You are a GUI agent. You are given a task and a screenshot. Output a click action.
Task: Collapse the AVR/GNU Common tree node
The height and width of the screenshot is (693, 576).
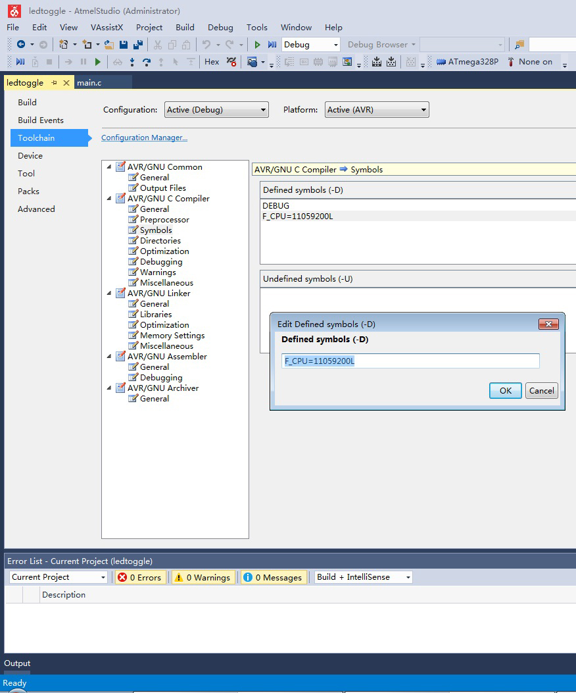pyautogui.click(x=109, y=167)
